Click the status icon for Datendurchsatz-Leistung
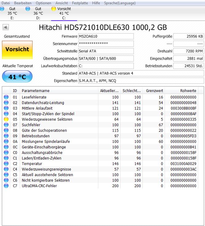This screenshot has height=226, width=205. 6,103
